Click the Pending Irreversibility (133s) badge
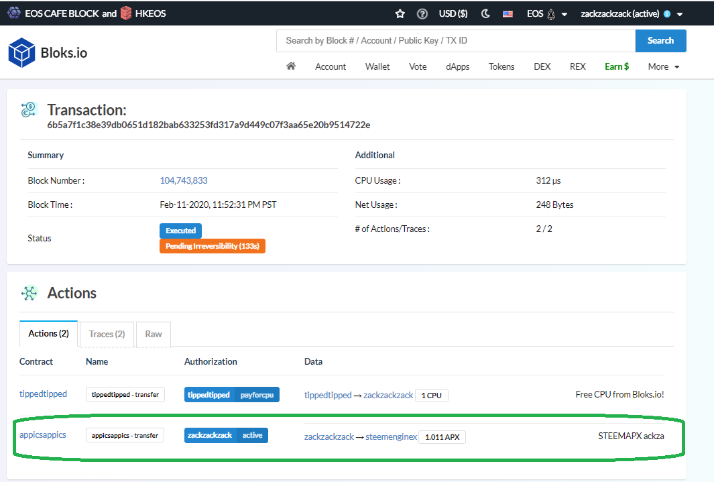Screen dimensions: 714x482 click(x=213, y=246)
